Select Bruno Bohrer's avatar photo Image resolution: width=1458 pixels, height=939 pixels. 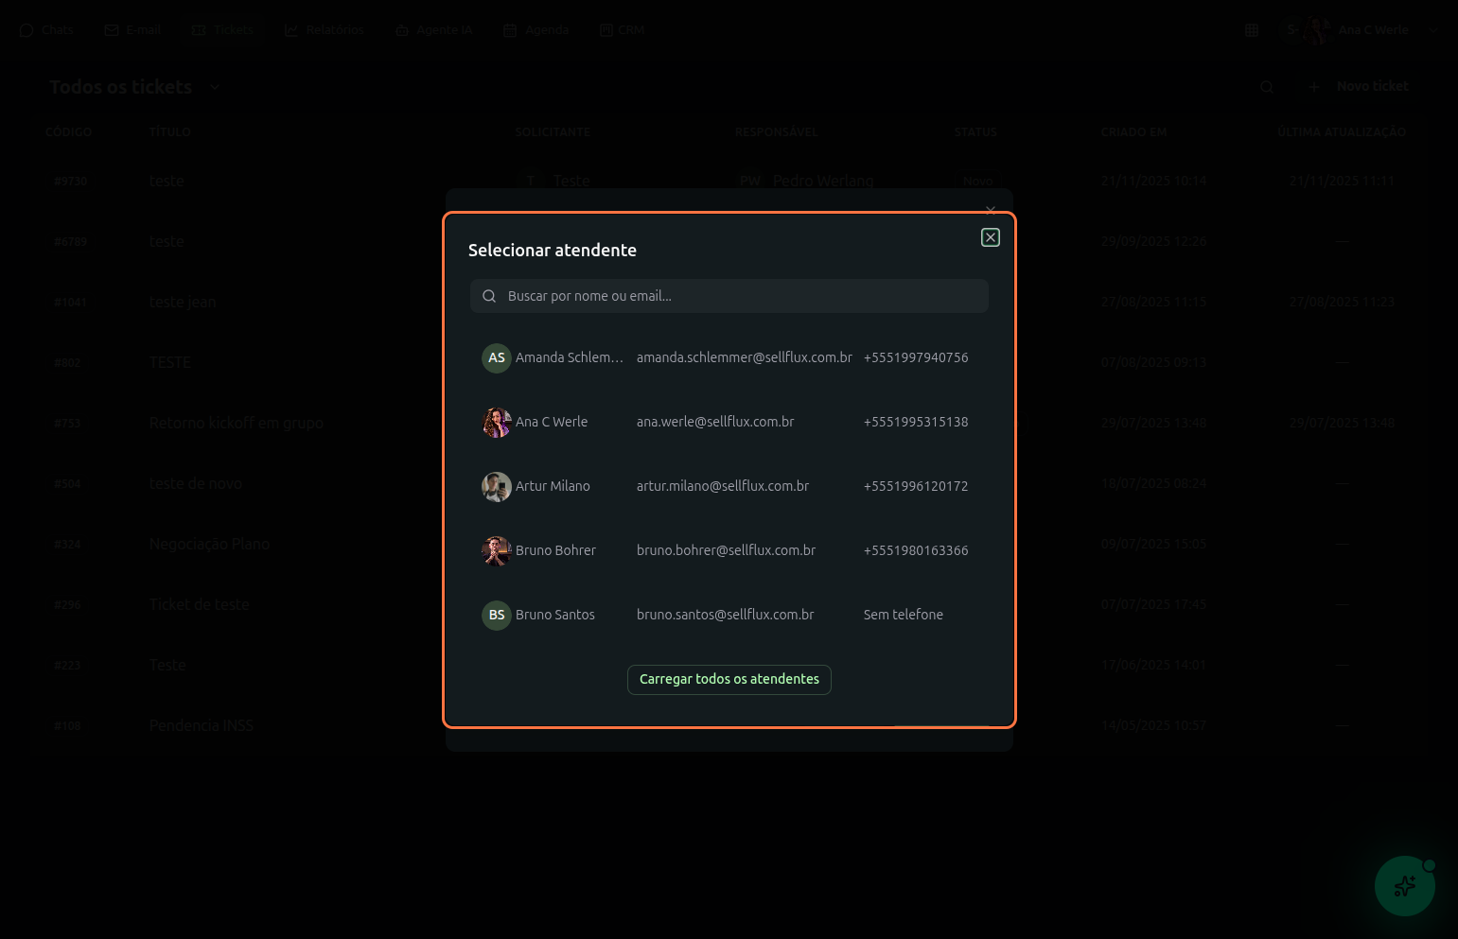(x=497, y=551)
